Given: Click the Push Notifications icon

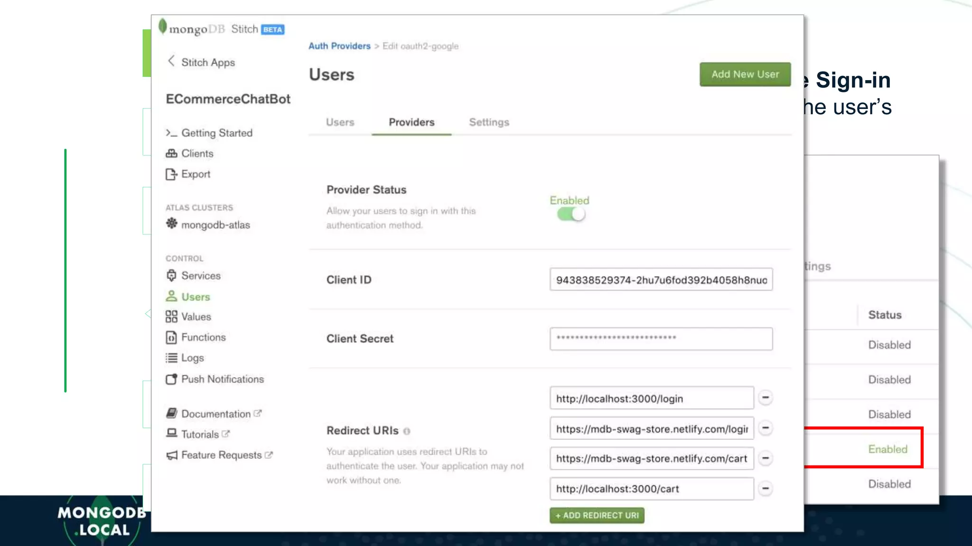Looking at the screenshot, I should point(171,379).
